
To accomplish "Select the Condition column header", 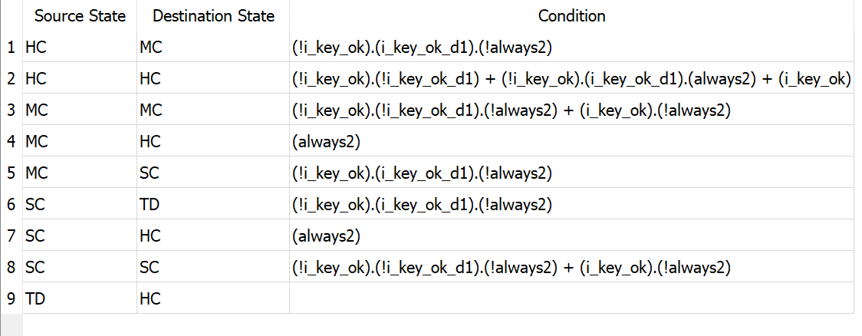I will pos(571,16).
